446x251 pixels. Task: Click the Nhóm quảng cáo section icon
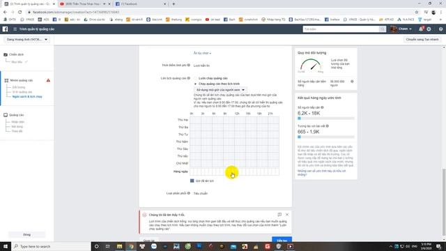(6, 80)
